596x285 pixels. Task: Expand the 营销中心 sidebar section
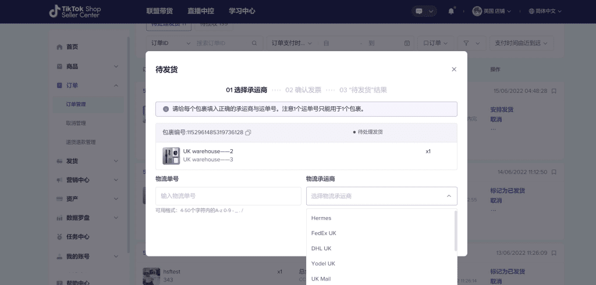click(116, 180)
